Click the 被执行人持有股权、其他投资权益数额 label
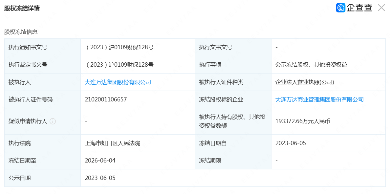Screen dimensions: 390x194 (x=232, y=121)
